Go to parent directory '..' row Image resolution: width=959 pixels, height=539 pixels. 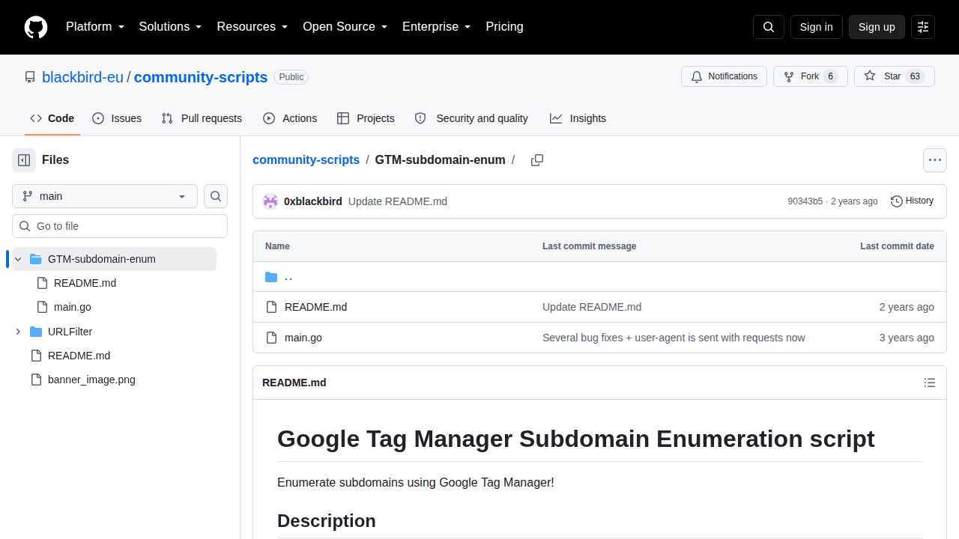(599, 277)
